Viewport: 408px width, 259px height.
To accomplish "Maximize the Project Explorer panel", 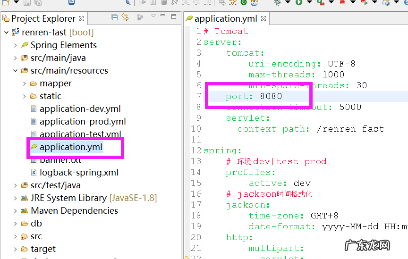I will [x=175, y=17].
